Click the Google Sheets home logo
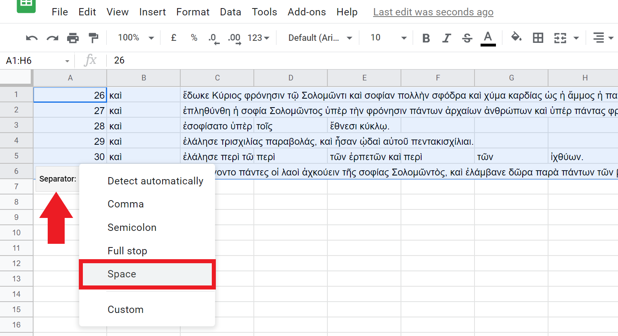This screenshot has height=336, width=618. click(x=26, y=5)
